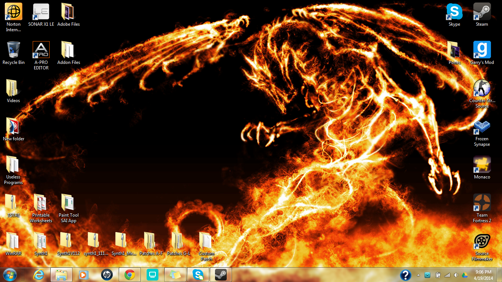Select the SONAR X1 LE shortcut
The image size is (502, 282).
[41, 12]
